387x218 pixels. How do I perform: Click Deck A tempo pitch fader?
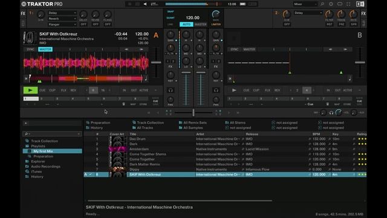pyautogui.click(x=156, y=62)
